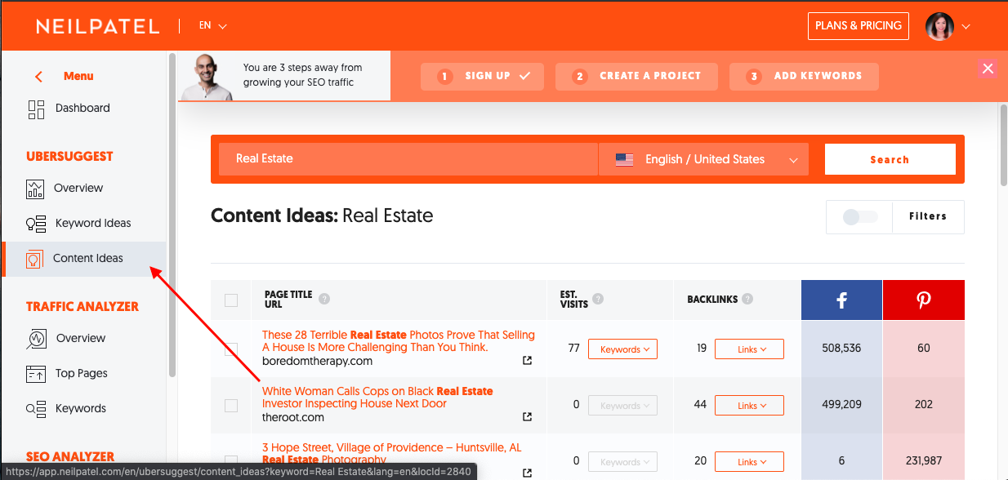
Task: Click the Top Pages icon
Action: 36,374
